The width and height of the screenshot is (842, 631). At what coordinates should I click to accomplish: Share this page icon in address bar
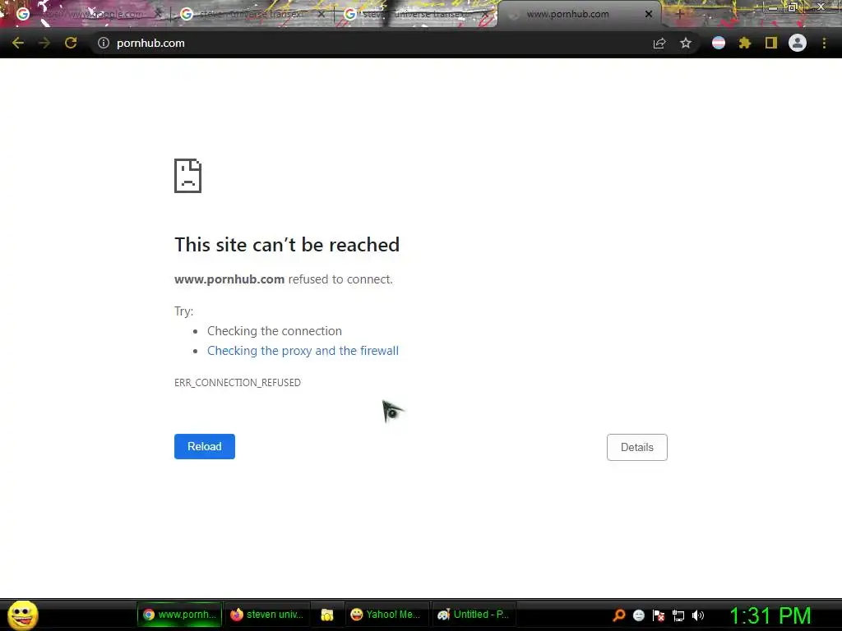click(659, 43)
